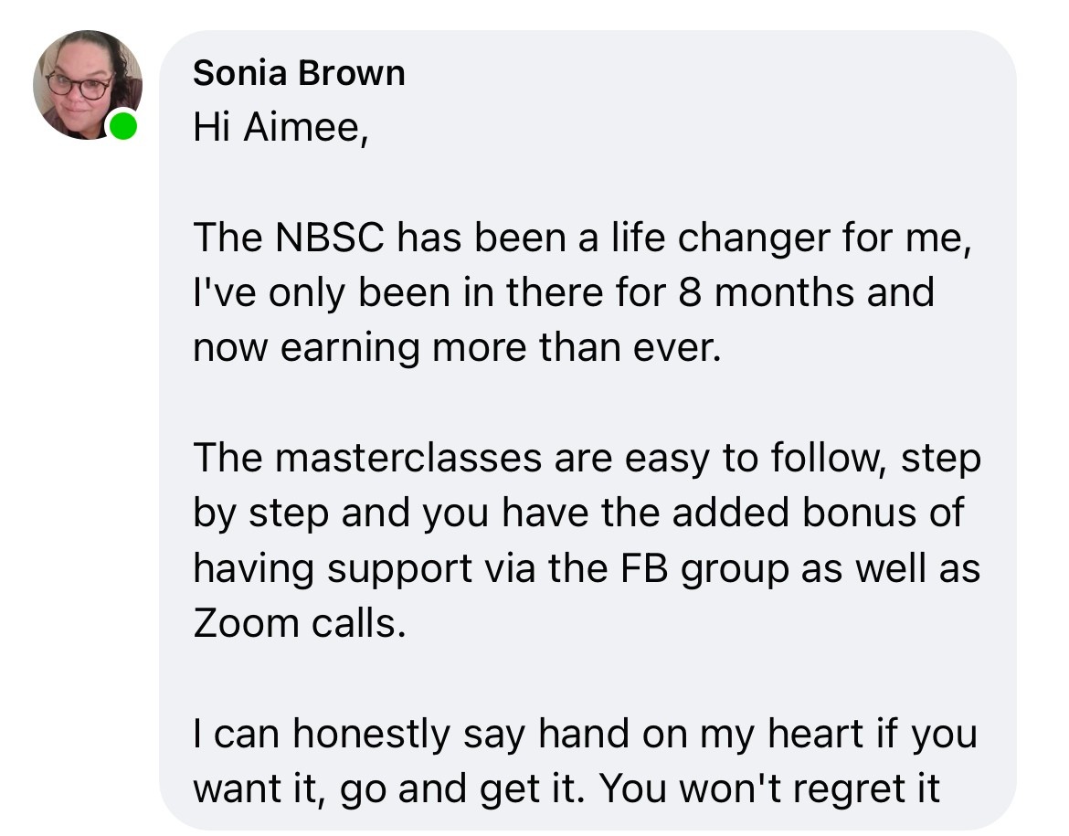This screenshot has width=1069, height=836.
Task: Click the green online status dot
Action: point(122,127)
